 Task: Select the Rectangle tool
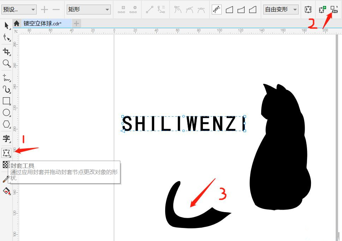[6, 101]
